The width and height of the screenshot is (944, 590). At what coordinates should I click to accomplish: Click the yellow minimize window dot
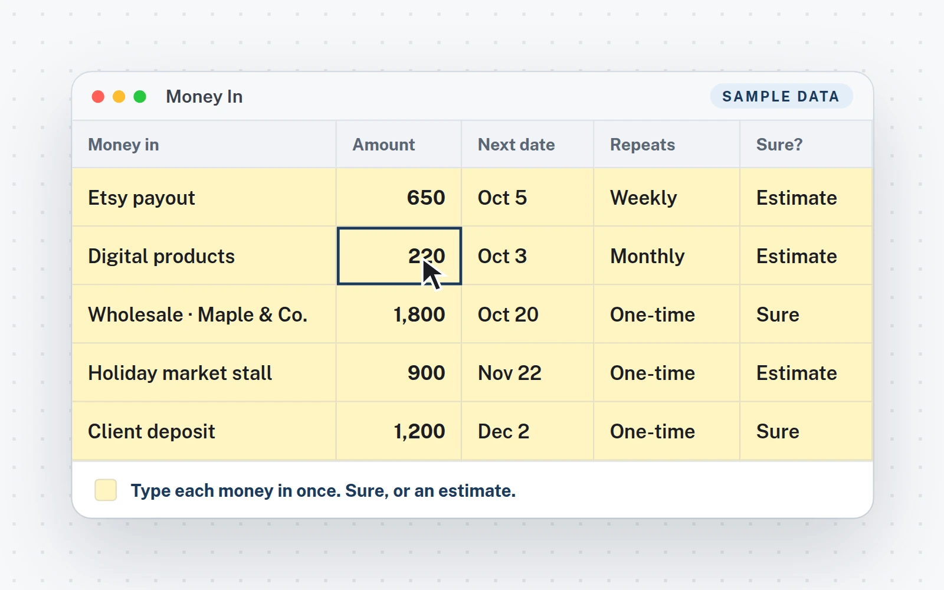click(x=119, y=97)
